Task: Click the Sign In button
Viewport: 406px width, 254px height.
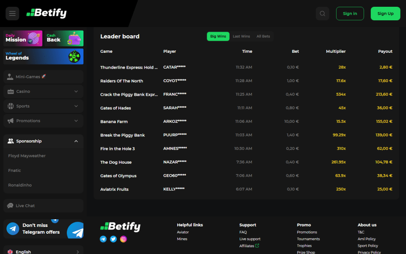Action: click(350, 14)
